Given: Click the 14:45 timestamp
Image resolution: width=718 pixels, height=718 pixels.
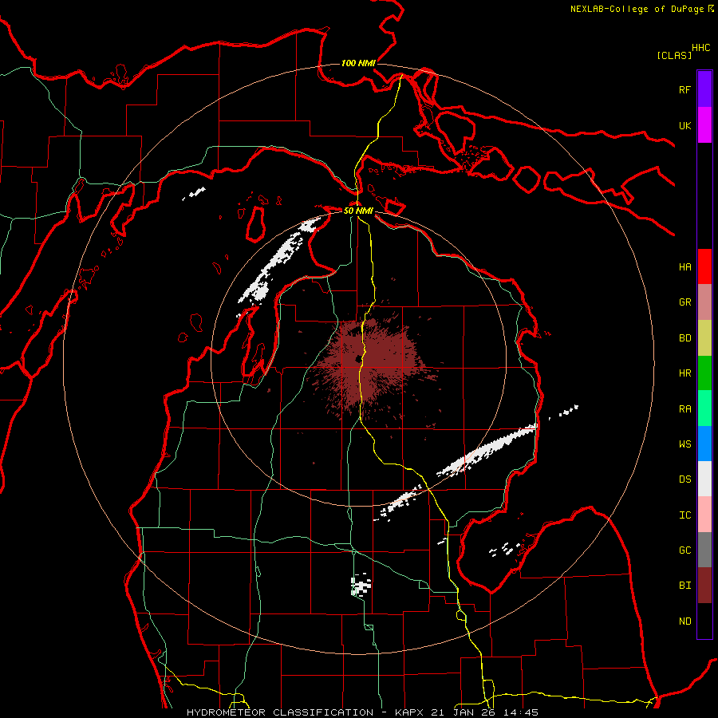Looking at the screenshot, I should tap(521, 712).
